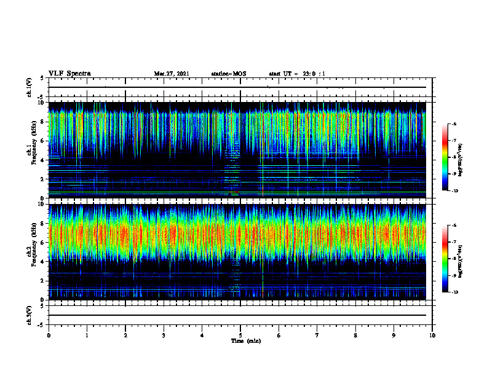Click the "4" kHz tick on ch.1 frequency axis
The image size is (487, 376).
tap(42, 160)
